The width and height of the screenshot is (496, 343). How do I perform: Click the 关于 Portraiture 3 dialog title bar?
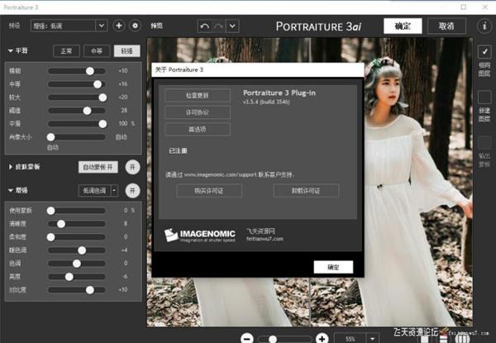coord(258,70)
